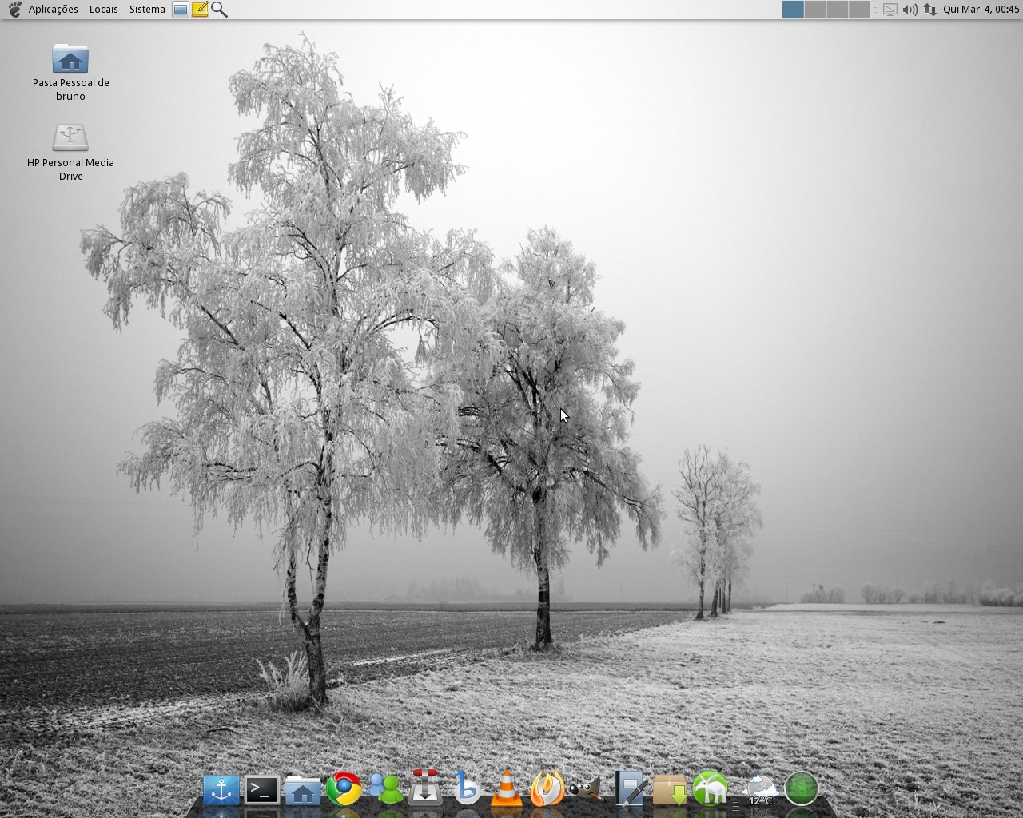Open the Locais menu
This screenshot has width=1023, height=818.
[104, 10]
